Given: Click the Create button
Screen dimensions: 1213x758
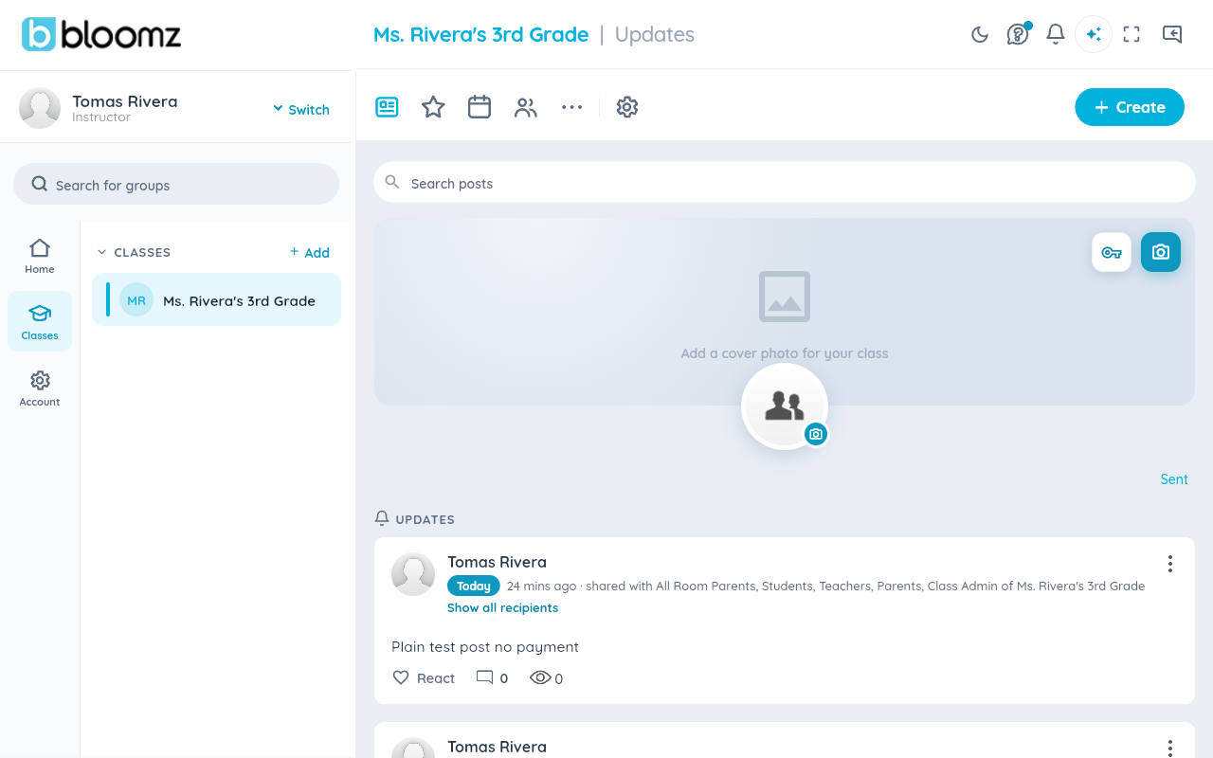Looking at the screenshot, I should [x=1130, y=107].
